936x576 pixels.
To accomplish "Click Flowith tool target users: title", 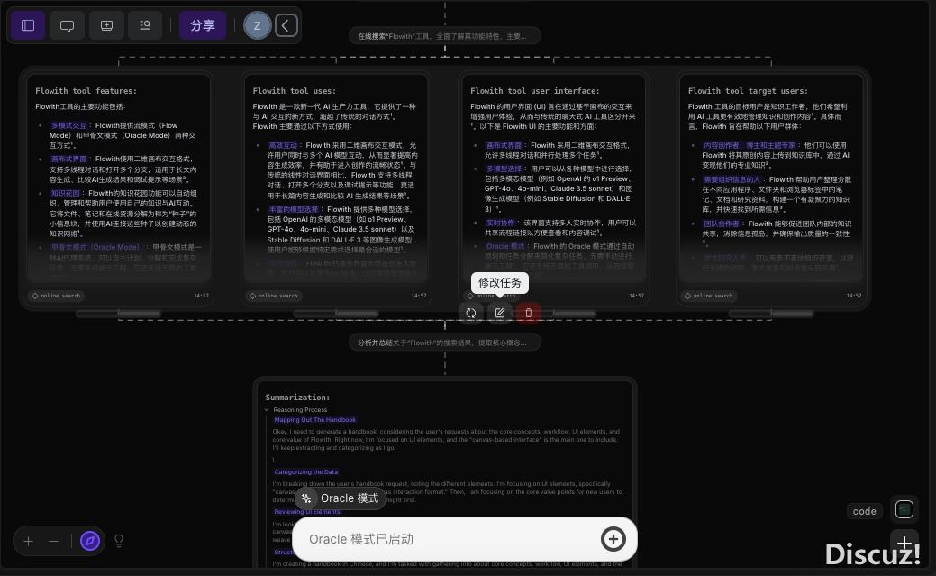I will pyautogui.click(x=748, y=91).
